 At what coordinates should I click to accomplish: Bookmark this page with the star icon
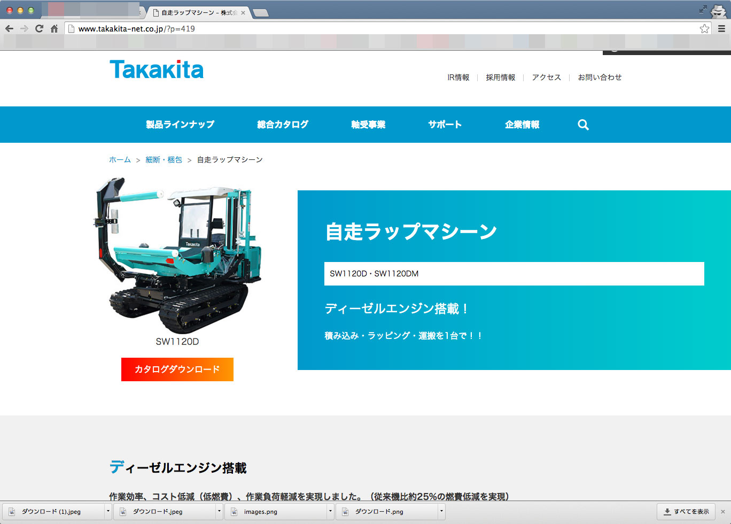(x=704, y=29)
